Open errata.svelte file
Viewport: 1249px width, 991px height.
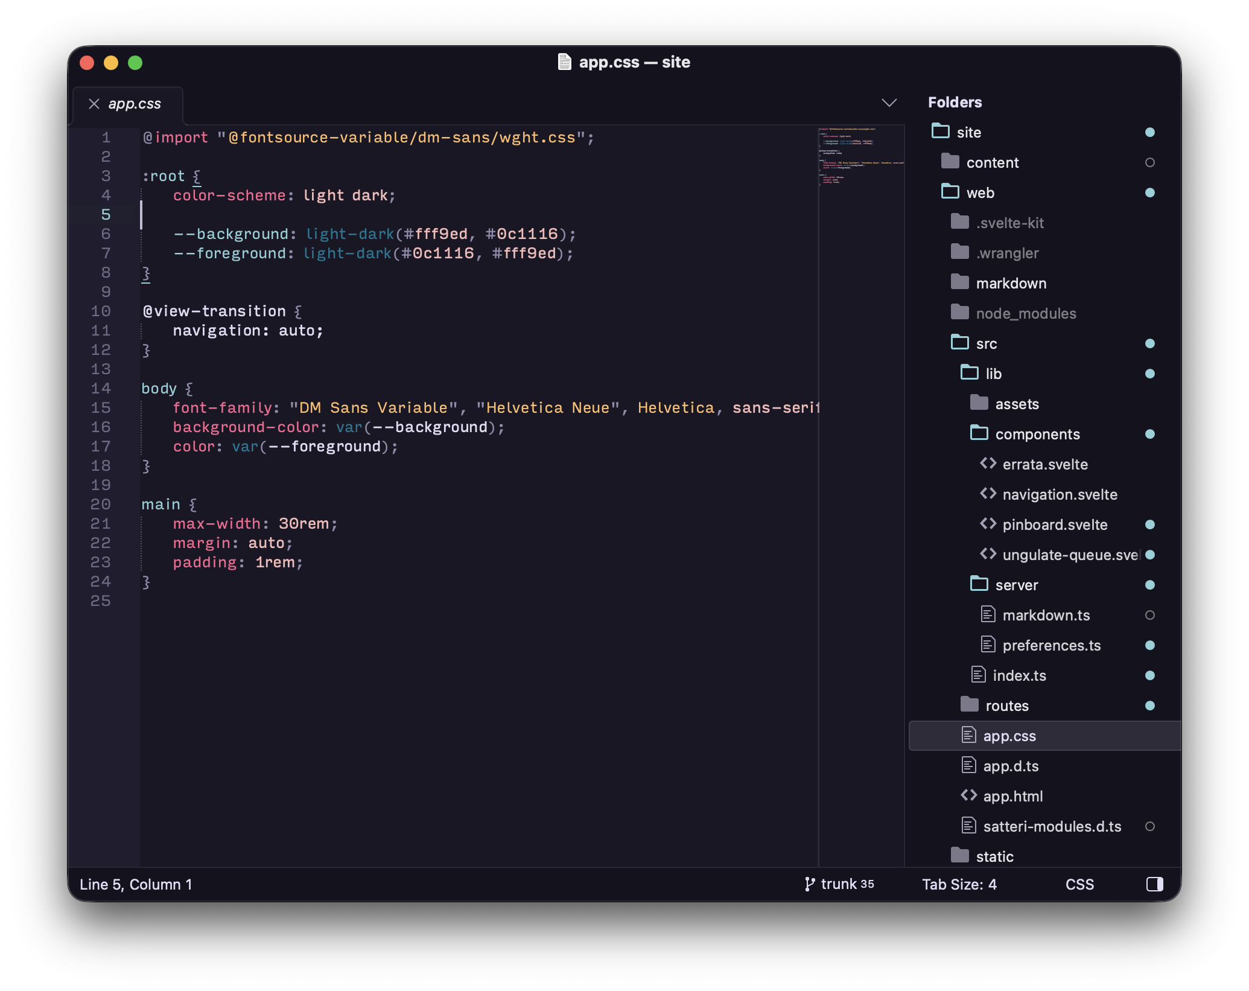click(x=1045, y=464)
